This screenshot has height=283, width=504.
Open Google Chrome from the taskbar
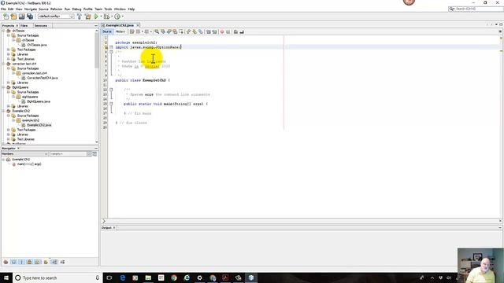click(174, 277)
